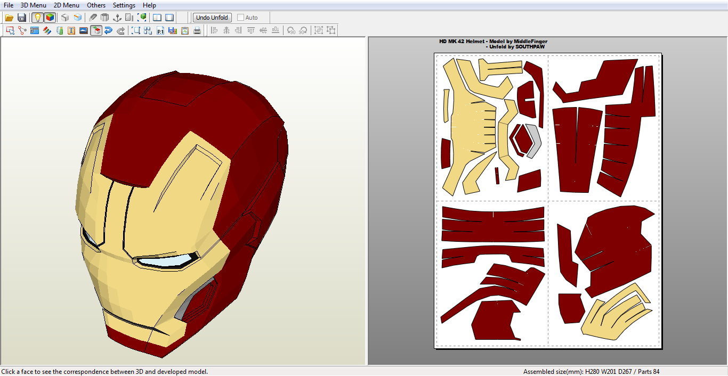This screenshot has height=376, width=728.
Task: Switch to split 3D/2D window layout icon
Action: point(157,18)
